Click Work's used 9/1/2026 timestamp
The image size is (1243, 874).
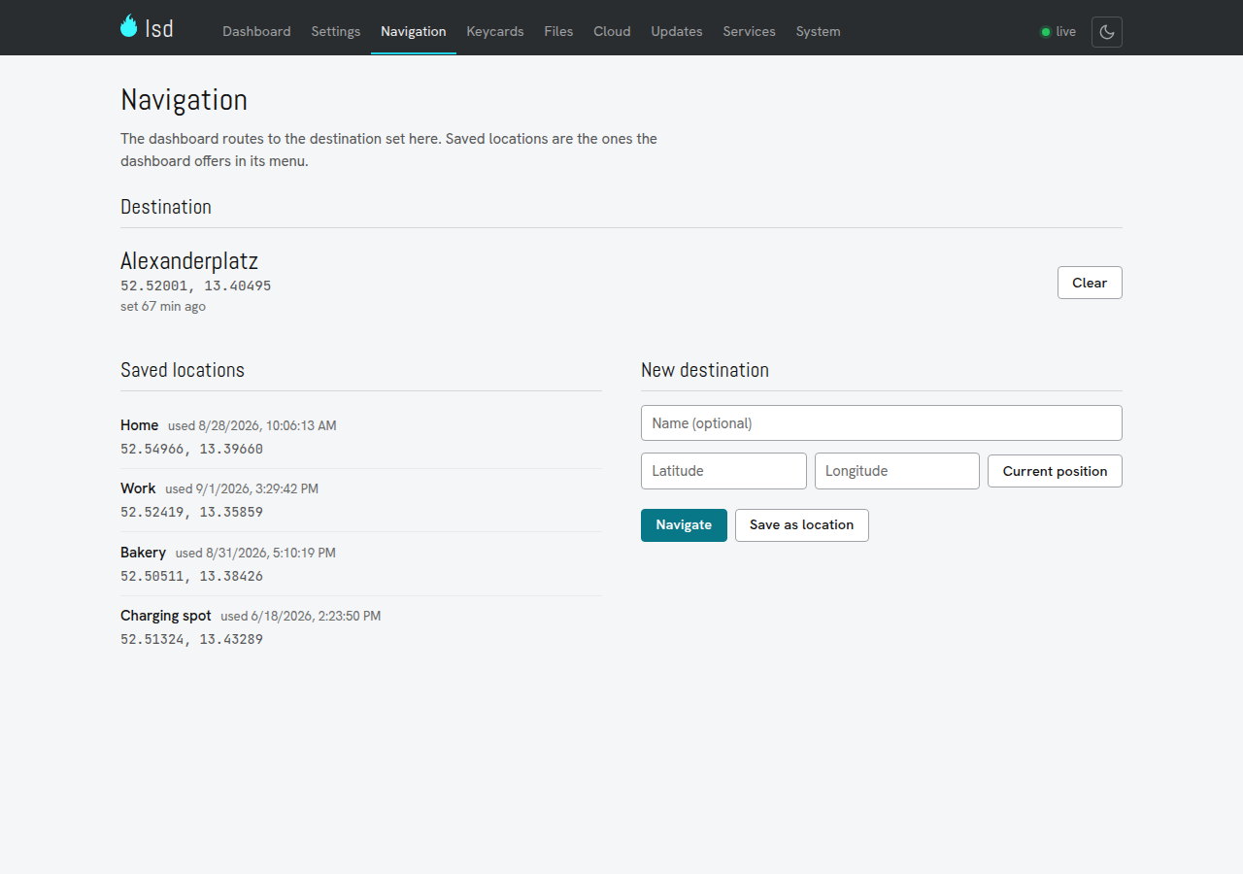[x=242, y=488]
